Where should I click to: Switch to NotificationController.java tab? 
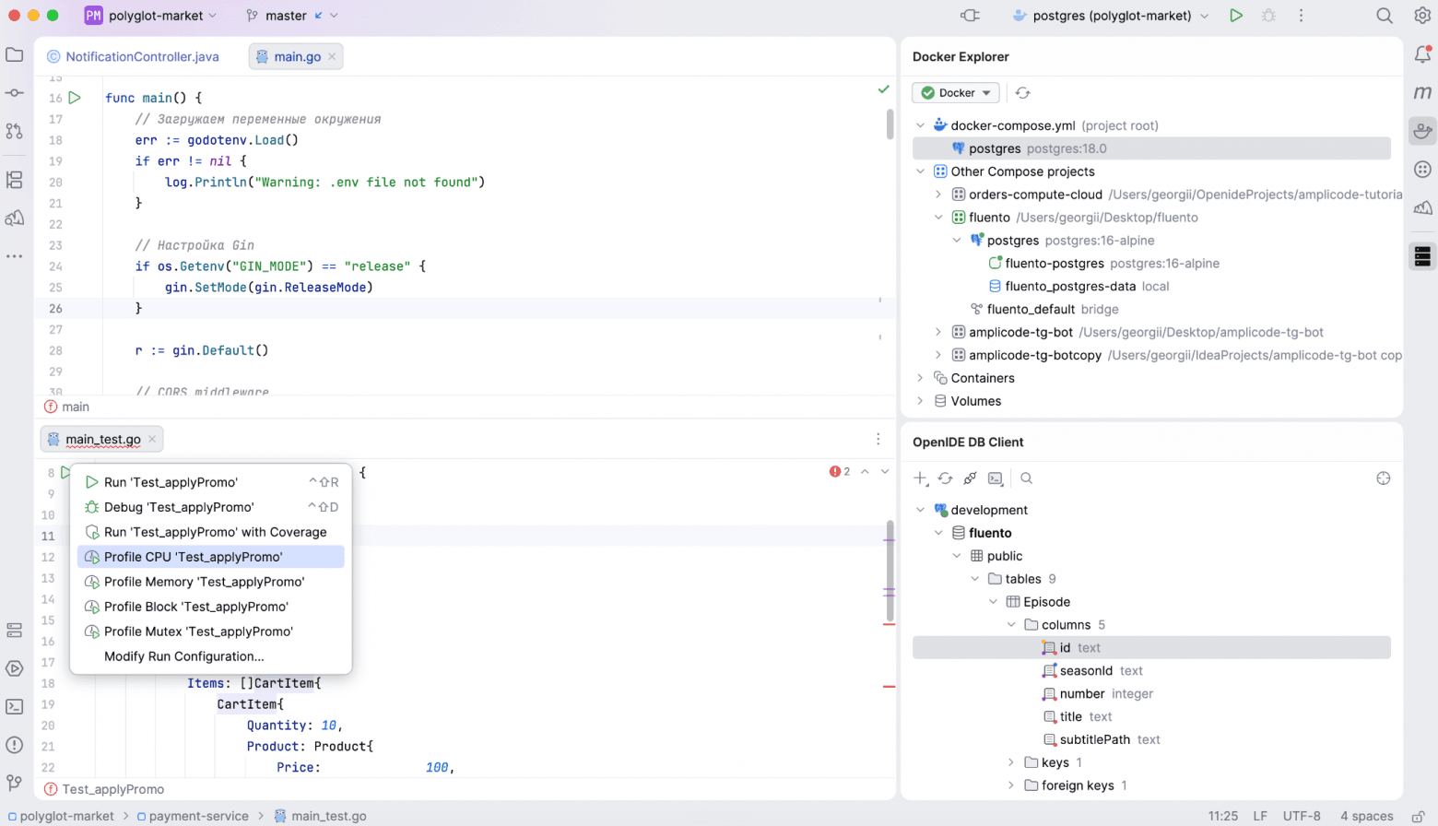[134, 56]
